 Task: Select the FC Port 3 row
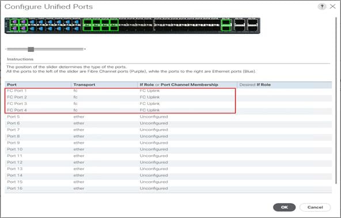pos(168,104)
